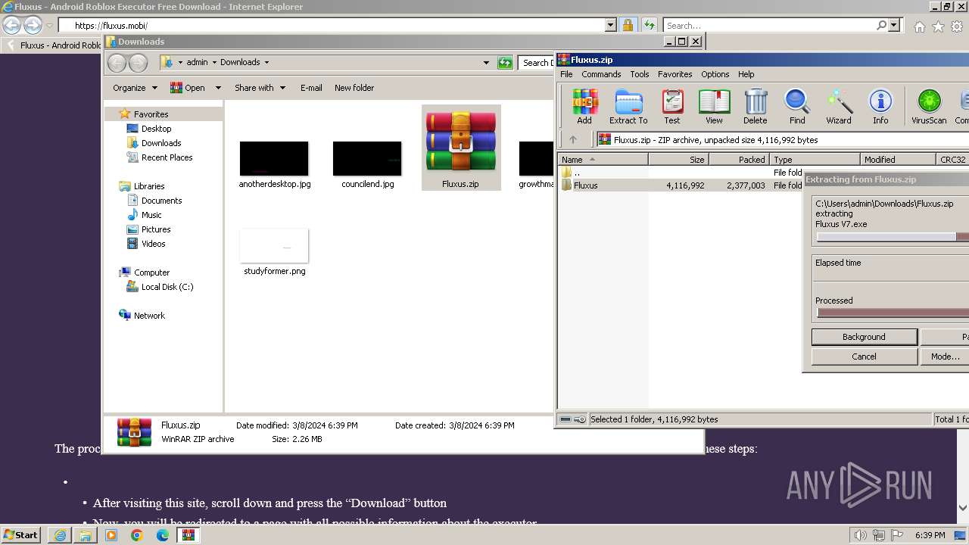Select studyformer.png file
The image size is (969, 545).
tap(274, 252)
